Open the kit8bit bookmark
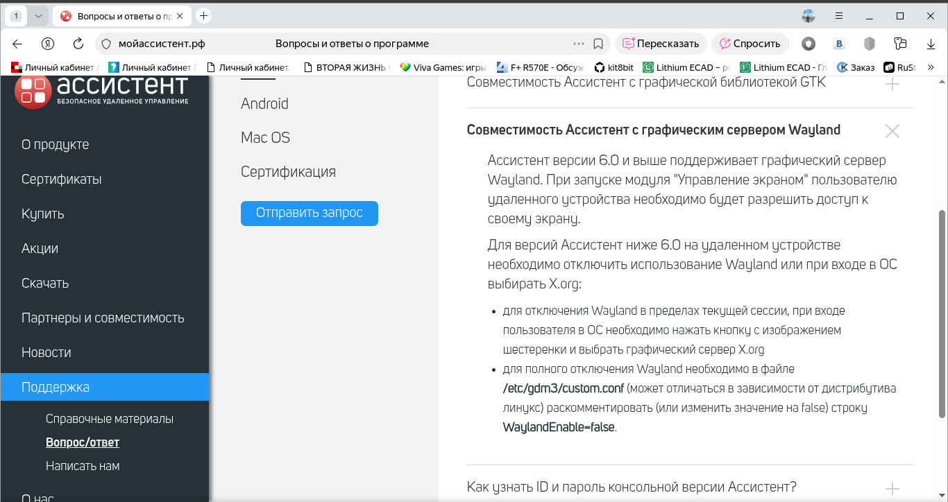The image size is (948, 502). click(x=614, y=67)
